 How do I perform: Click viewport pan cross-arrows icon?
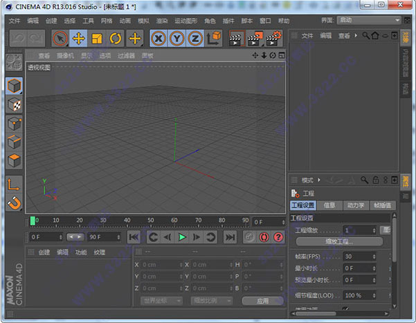(255, 55)
